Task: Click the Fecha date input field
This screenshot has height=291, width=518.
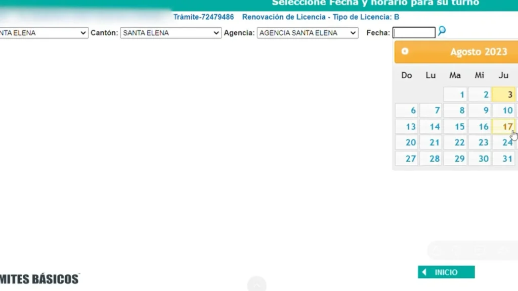Action: pyautogui.click(x=414, y=33)
